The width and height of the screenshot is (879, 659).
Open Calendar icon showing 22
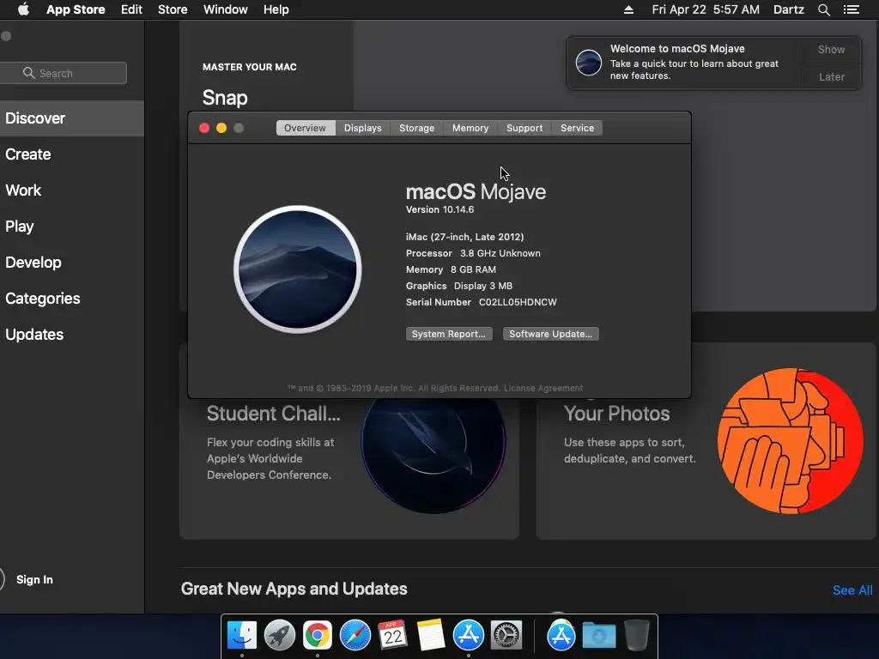[392, 635]
